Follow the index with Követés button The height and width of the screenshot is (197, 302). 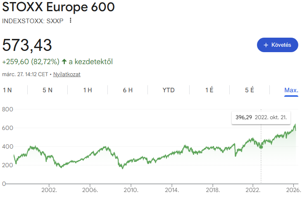pos(277,45)
